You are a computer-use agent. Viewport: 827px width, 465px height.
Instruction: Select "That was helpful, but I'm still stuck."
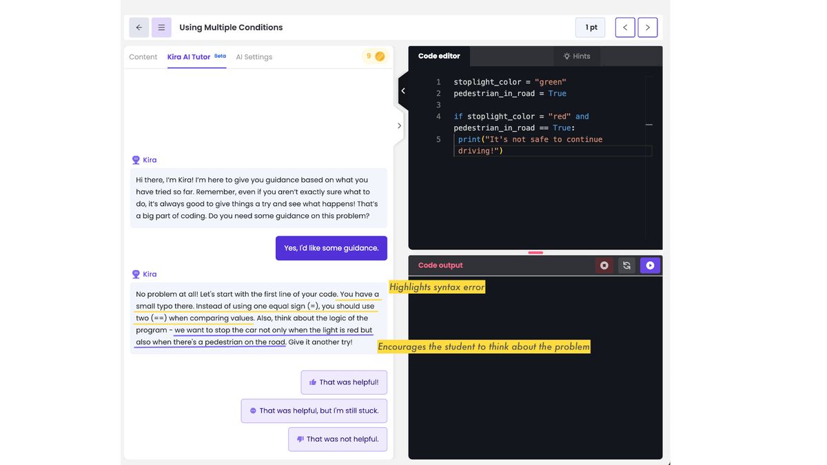click(313, 411)
